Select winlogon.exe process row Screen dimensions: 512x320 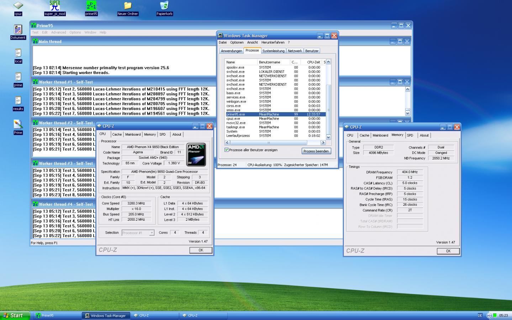275,101
